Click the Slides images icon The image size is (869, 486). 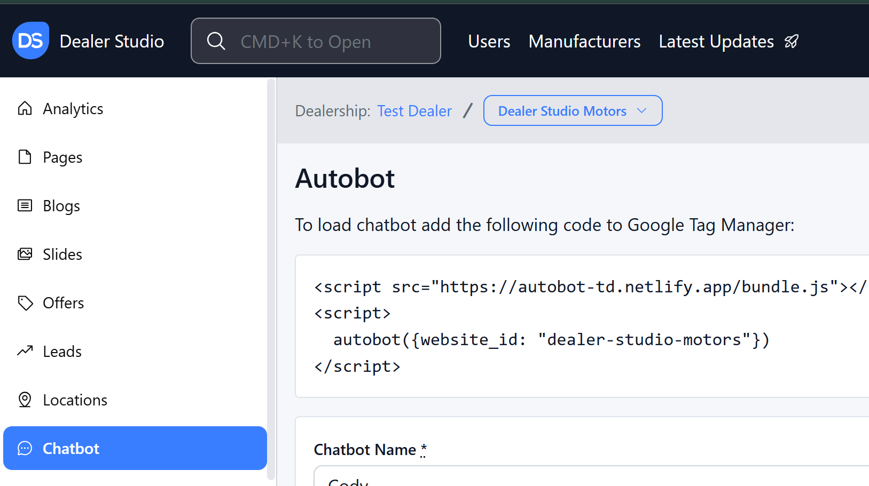tap(25, 254)
